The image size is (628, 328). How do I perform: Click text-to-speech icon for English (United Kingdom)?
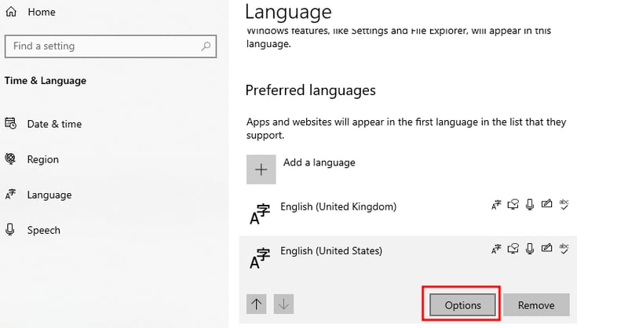coord(513,205)
